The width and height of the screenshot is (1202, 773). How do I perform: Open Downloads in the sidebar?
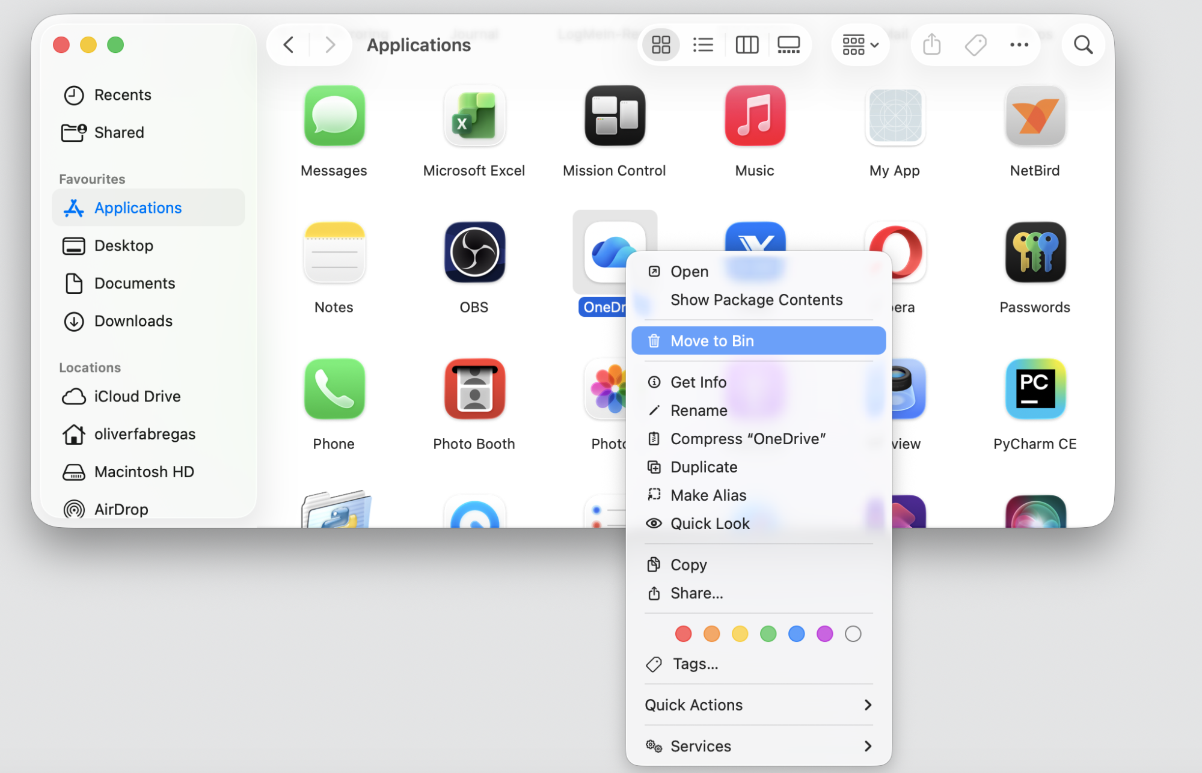pos(148,321)
